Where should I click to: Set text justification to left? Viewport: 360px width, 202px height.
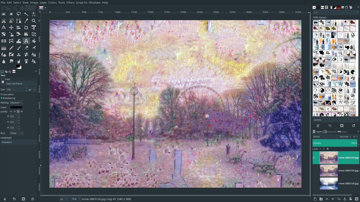click(x=12, y=112)
